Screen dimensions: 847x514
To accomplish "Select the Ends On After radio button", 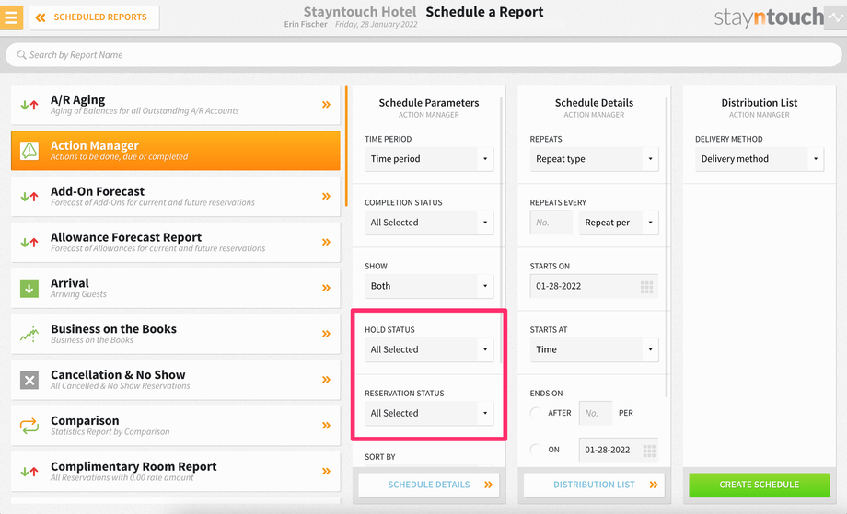I will [536, 413].
